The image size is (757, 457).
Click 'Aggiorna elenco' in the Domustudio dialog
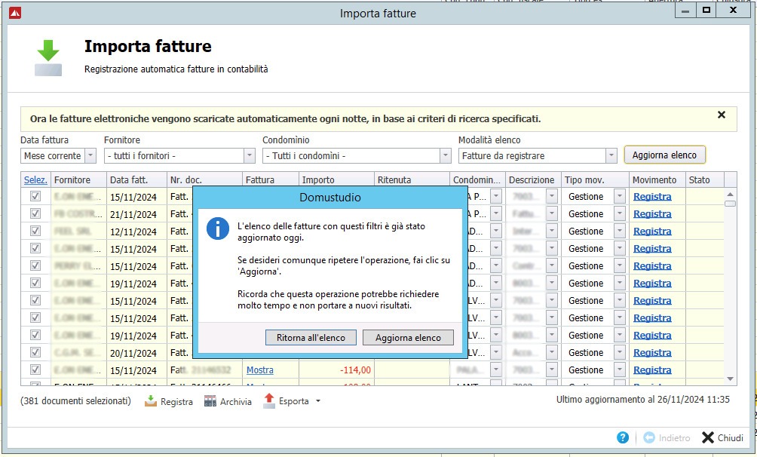click(x=408, y=338)
